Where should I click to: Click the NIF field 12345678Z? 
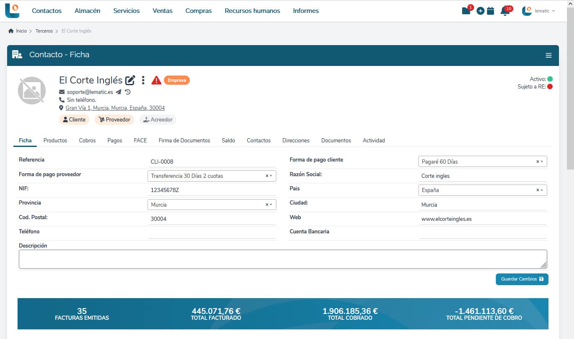212,190
